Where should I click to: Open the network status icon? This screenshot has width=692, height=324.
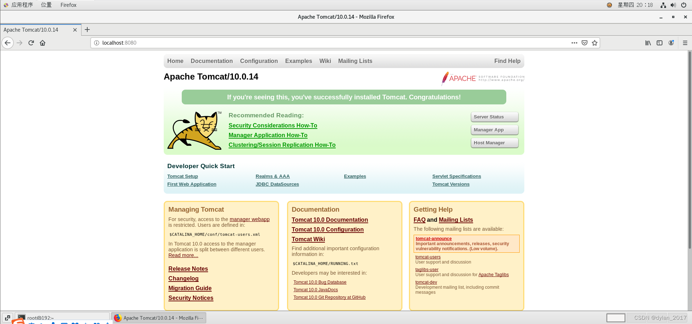click(x=663, y=5)
